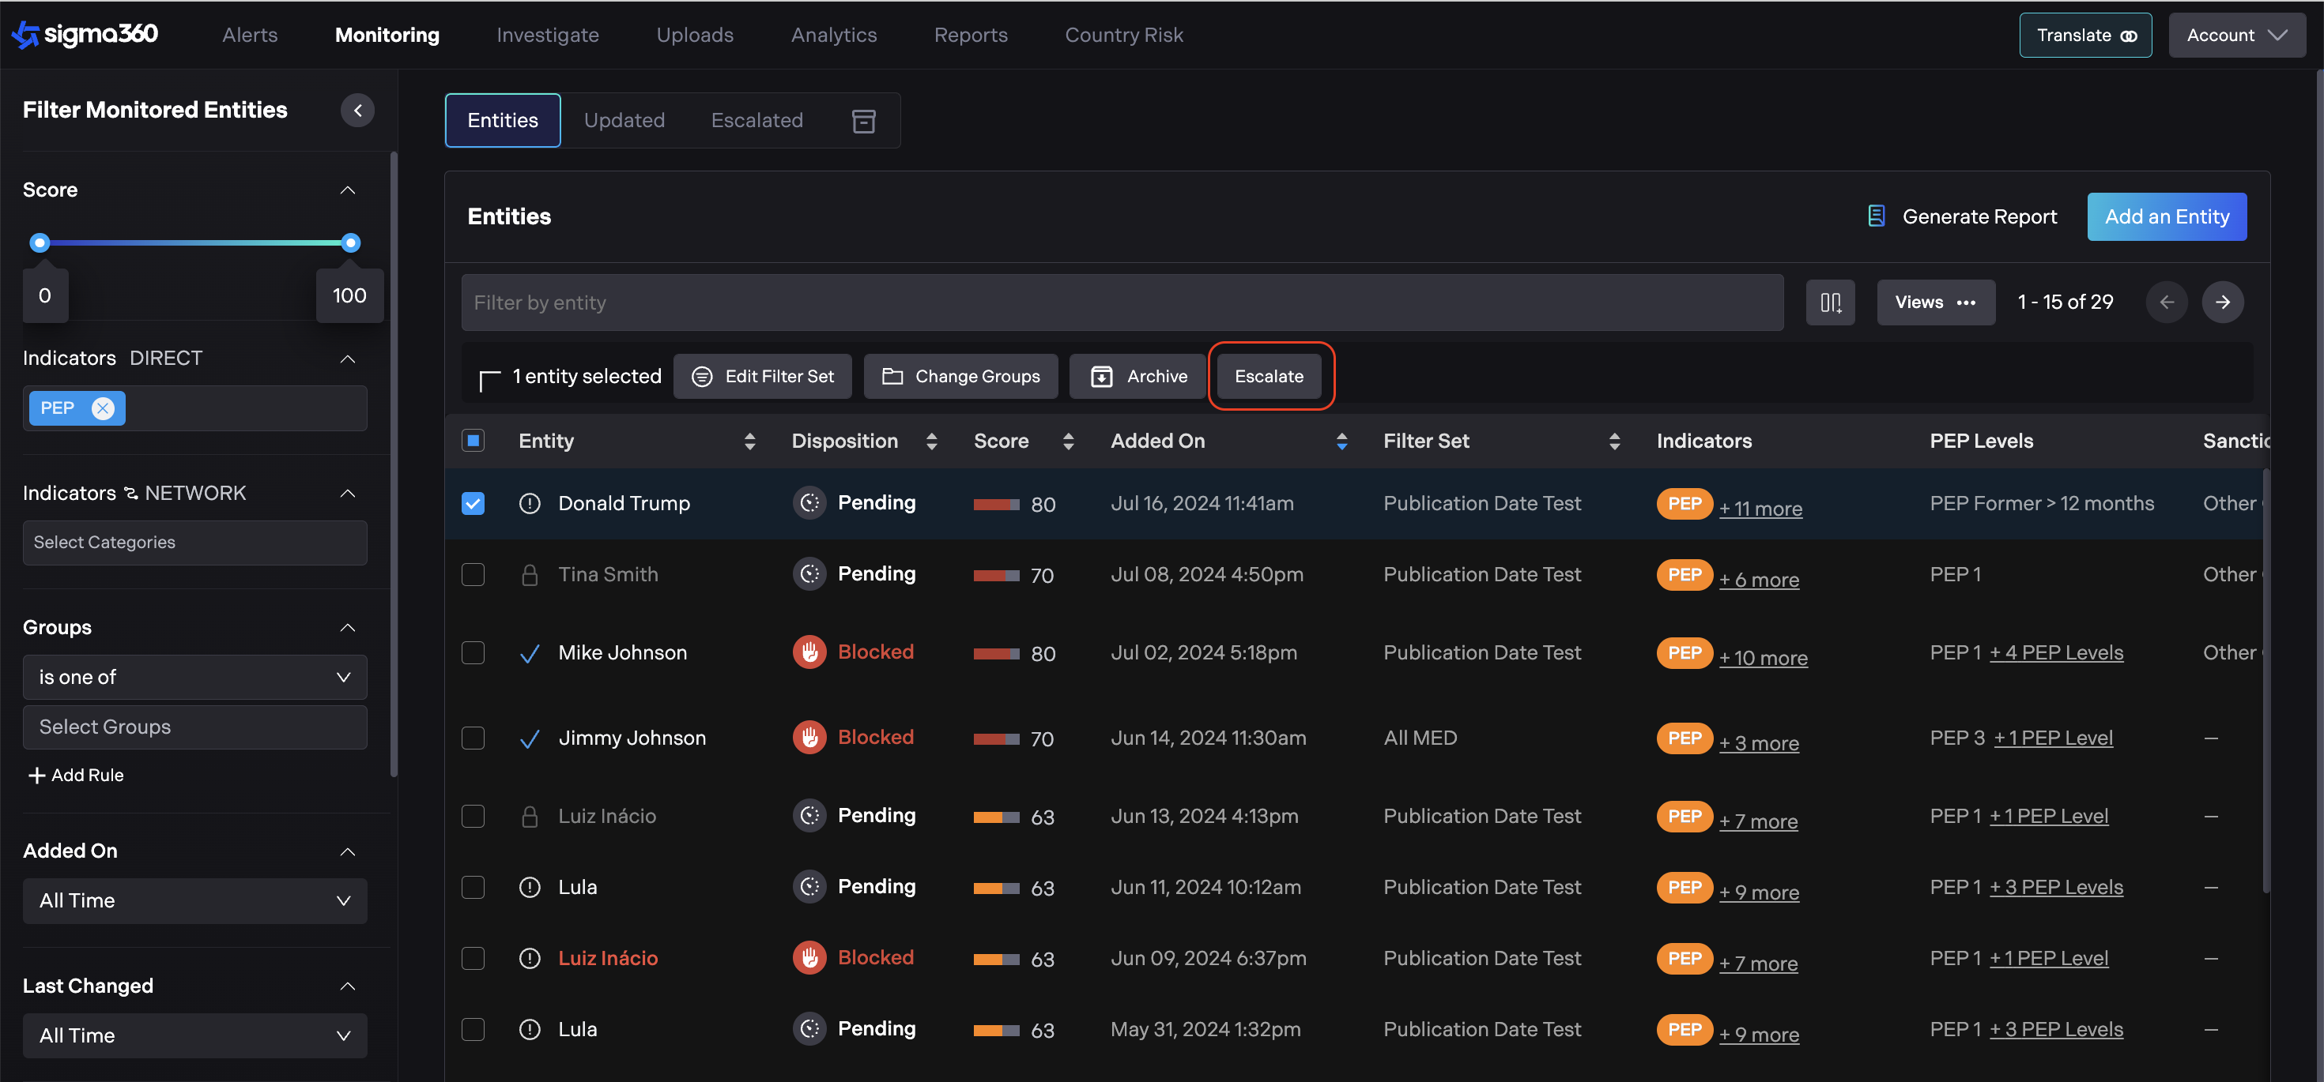
Task: Go to next page of entities
Action: click(x=2222, y=303)
